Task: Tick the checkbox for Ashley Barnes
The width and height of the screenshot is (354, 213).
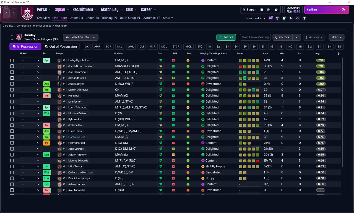Action: pos(12,184)
